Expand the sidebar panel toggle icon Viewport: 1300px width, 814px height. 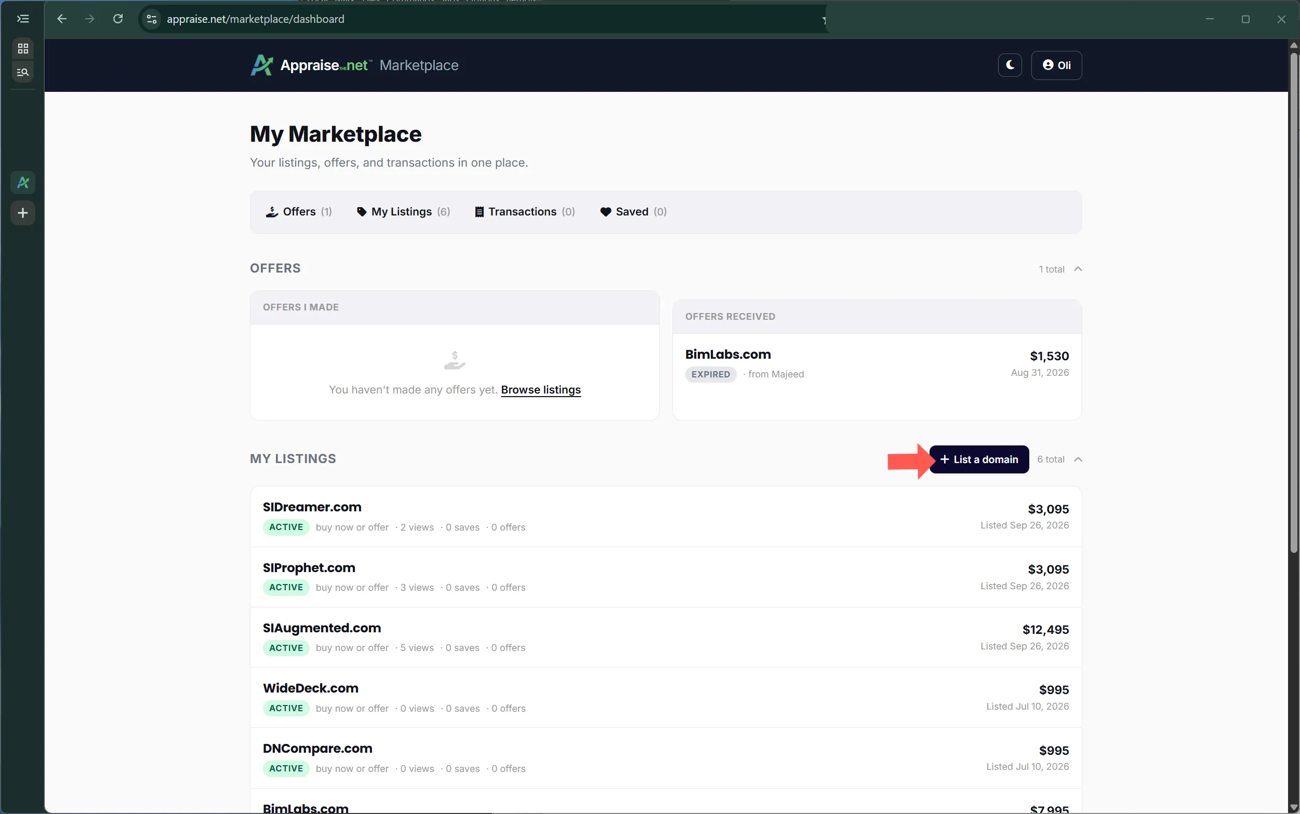click(x=23, y=19)
